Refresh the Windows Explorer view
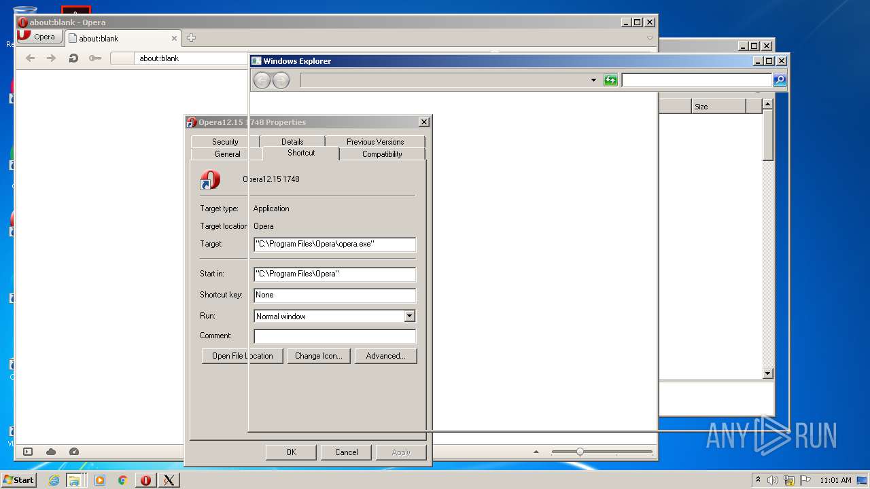Image resolution: width=870 pixels, height=489 pixels. coord(610,80)
